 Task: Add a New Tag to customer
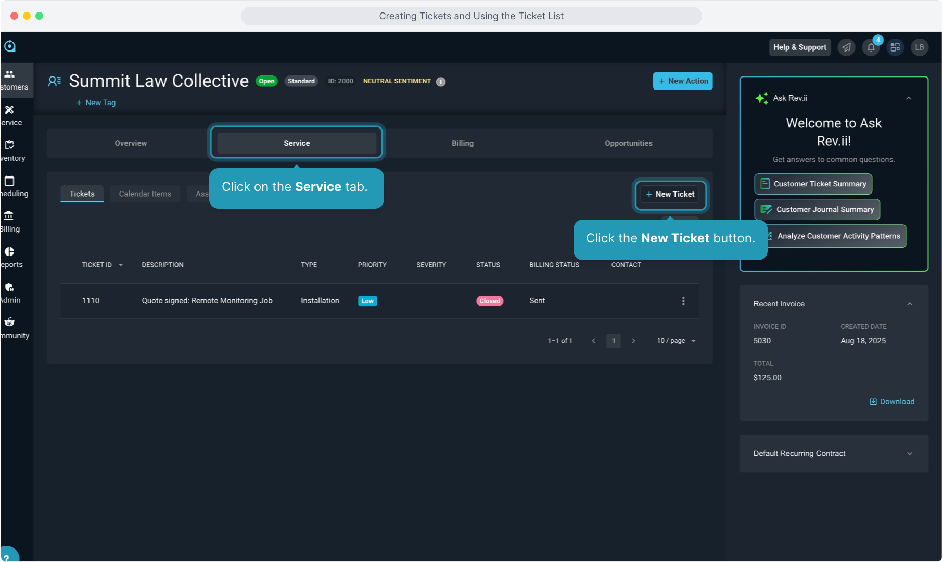click(x=96, y=103)
